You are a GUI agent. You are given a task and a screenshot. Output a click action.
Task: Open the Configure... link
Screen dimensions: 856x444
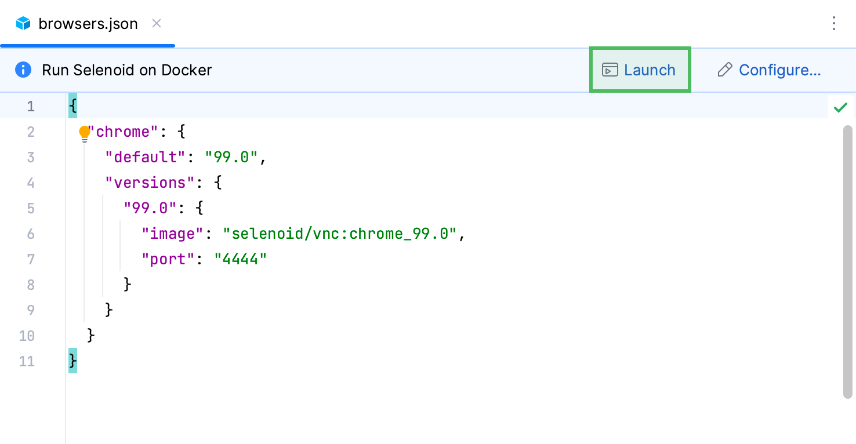coord(780,70)
